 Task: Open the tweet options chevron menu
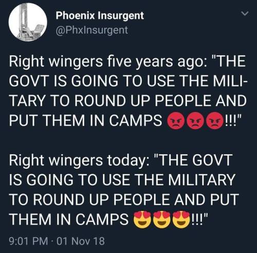(x=244, y=13)
